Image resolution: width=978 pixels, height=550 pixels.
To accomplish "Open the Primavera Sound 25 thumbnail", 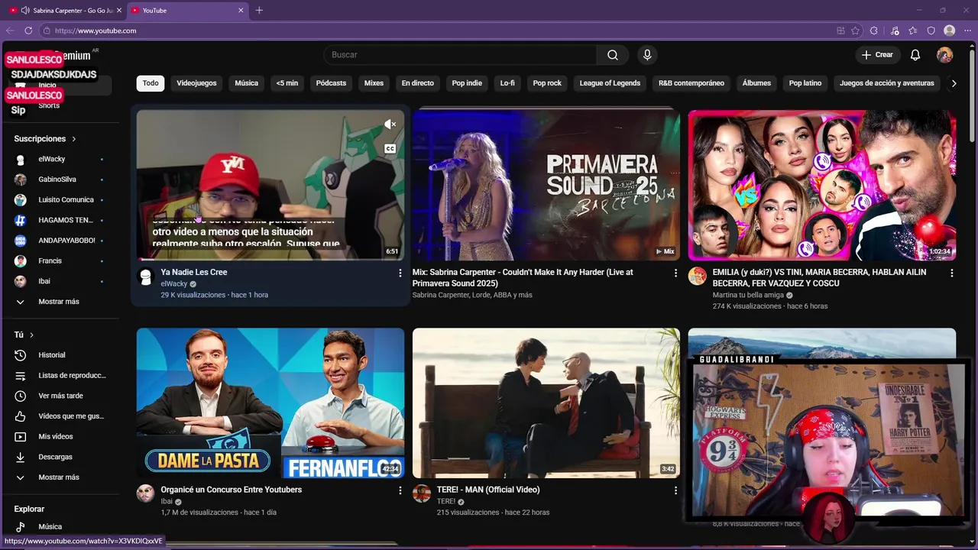I will tap(546, 185).
